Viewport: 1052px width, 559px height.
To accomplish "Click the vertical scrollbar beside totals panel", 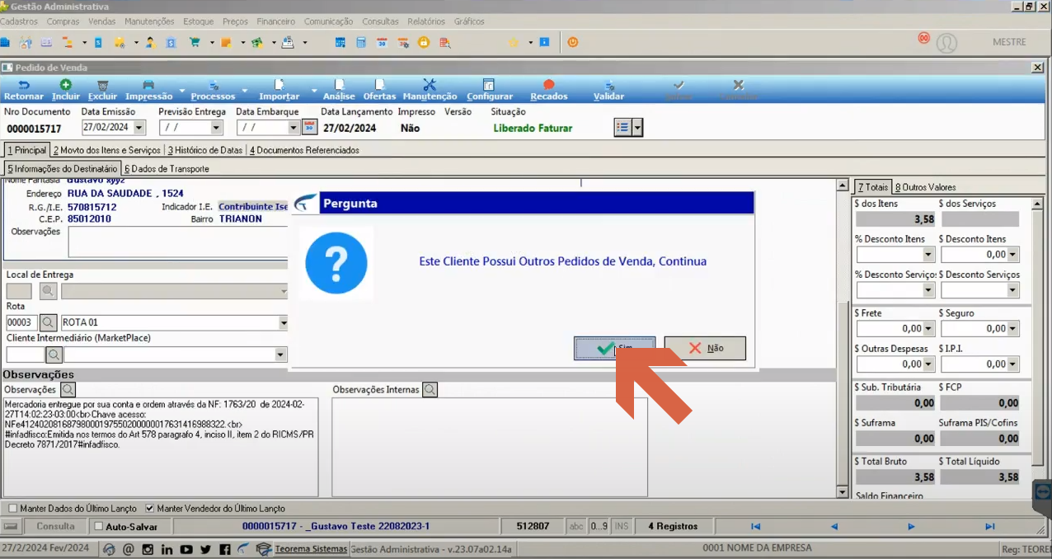I will click(843, 338).
